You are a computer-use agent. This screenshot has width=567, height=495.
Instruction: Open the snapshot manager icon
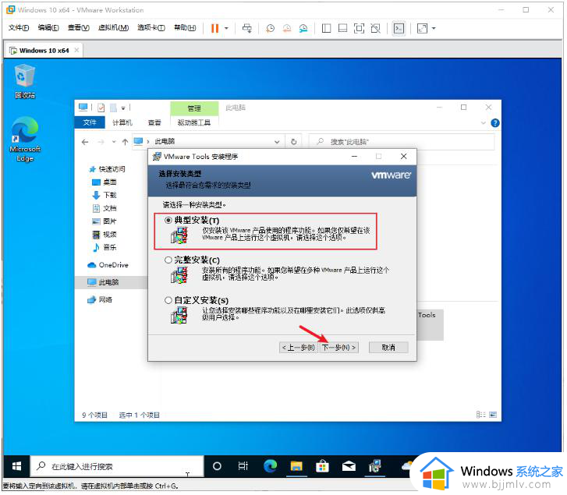303,28
